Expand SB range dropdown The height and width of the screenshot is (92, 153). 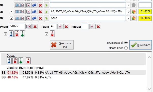(x=128, y=12)
